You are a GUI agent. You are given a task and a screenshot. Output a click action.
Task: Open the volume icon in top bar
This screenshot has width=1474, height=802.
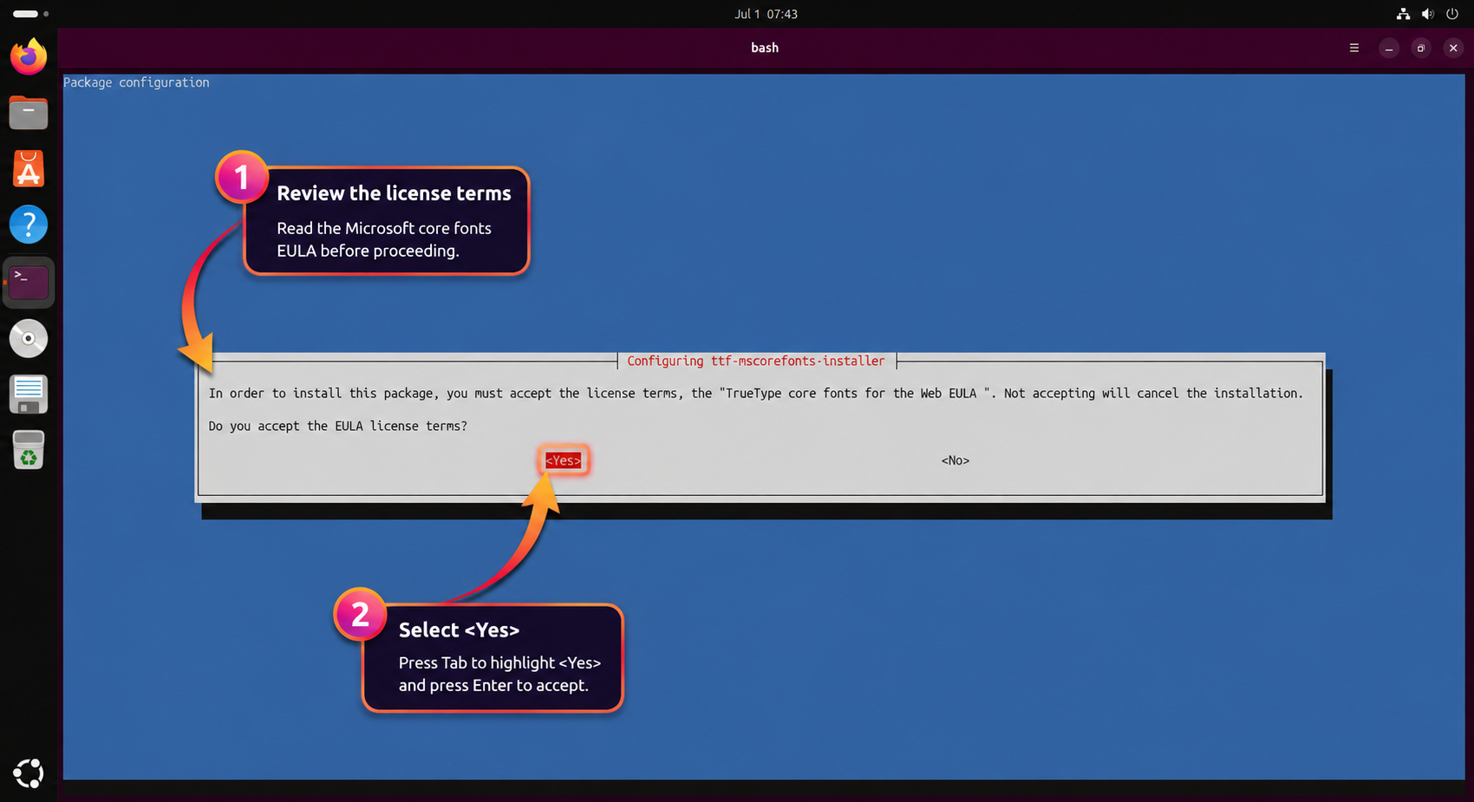point(1427,14)
